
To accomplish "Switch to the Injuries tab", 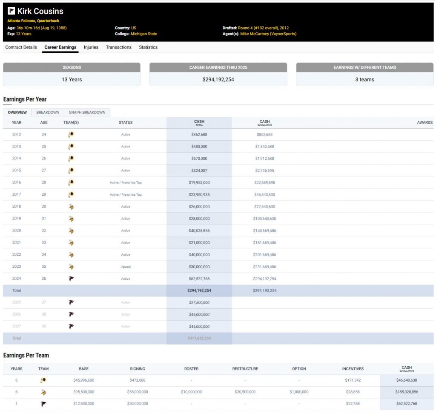I will click(x=91, y=47).
